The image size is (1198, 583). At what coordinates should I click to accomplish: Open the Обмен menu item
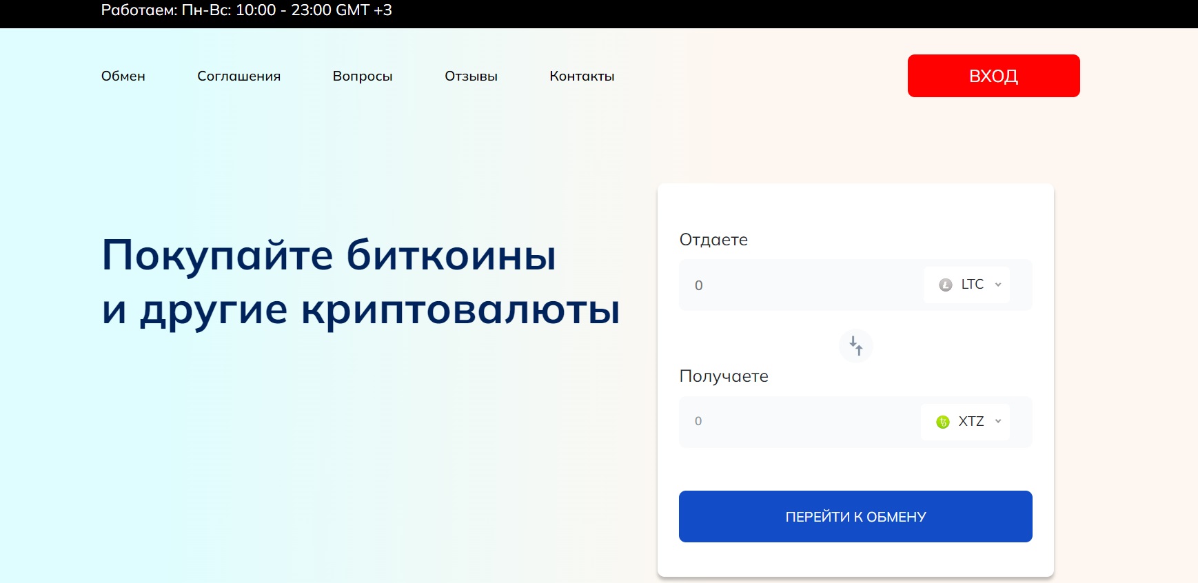(x=123, y=76)
